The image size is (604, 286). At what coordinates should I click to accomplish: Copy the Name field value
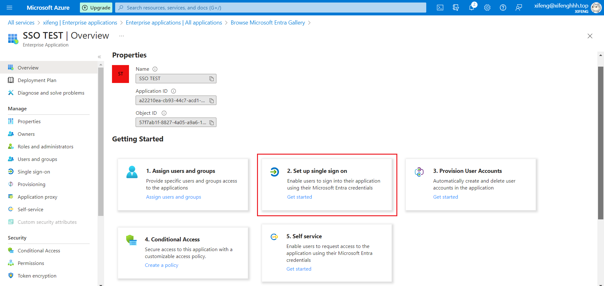pyautogui.click(x=212, y=79)
